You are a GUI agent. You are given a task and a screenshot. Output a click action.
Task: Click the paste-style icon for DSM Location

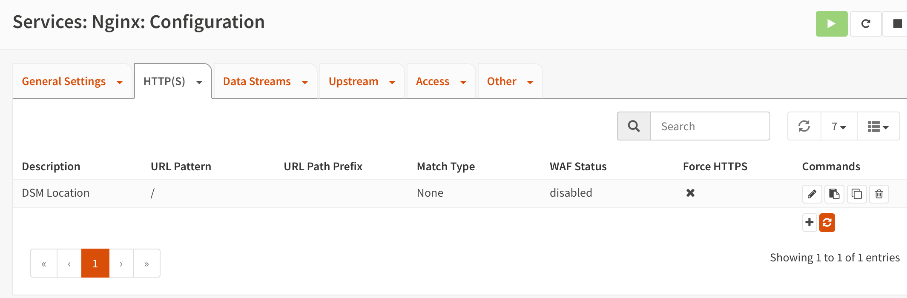point(834,194)
